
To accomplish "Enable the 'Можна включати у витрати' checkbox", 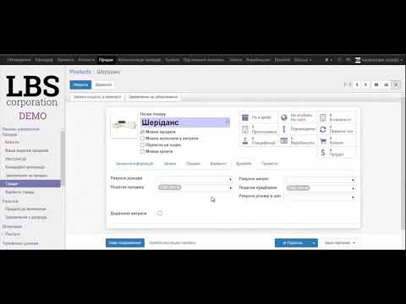I will pos(142,138).
